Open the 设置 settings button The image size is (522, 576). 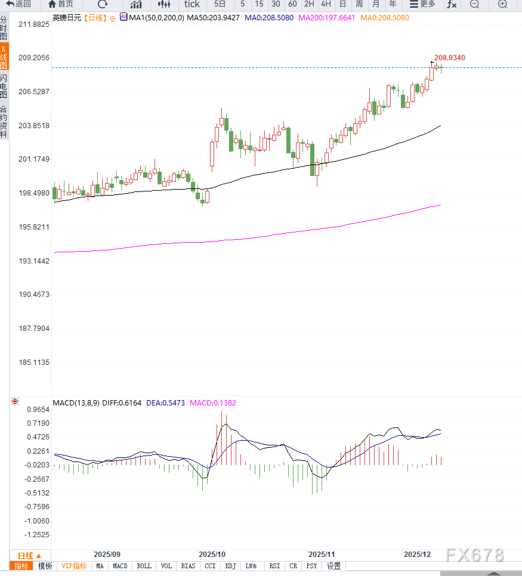(333, 566)
